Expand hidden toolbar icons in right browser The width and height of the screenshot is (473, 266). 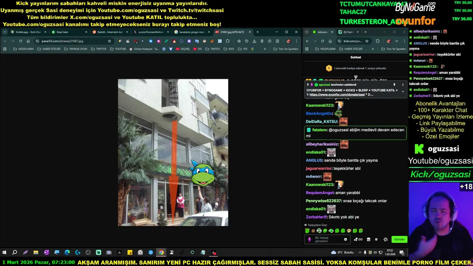click(397, 41)
